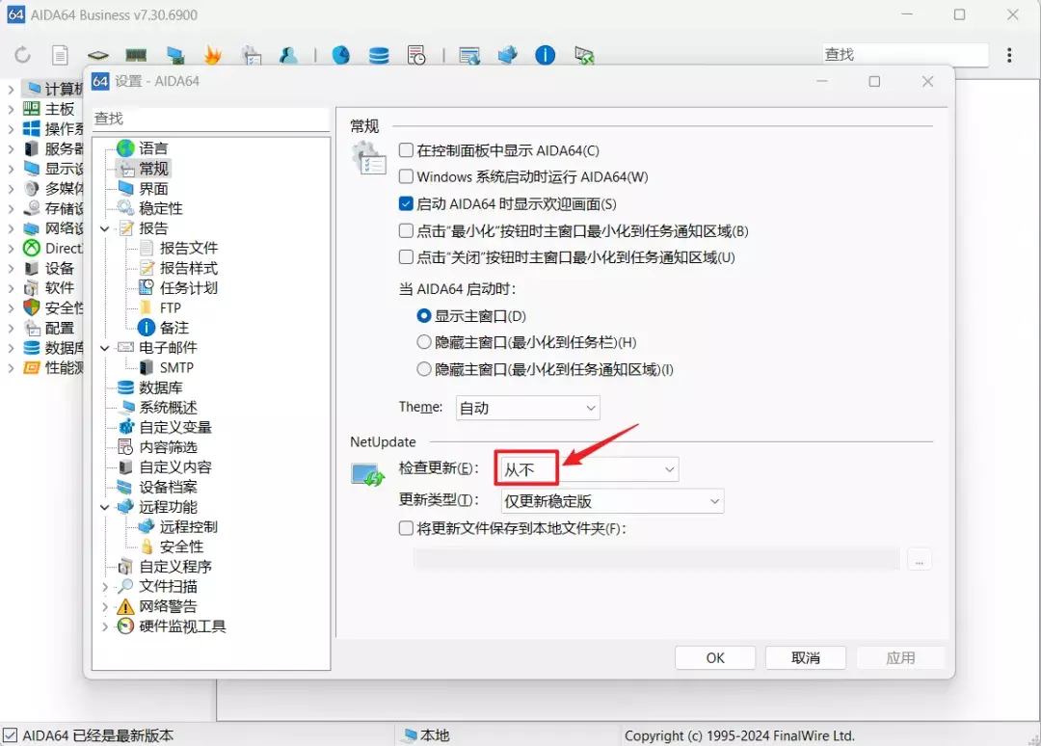Select 远程控制 in the settings tree
This screenshot has height=746, width=1041.
coord(189,527)
